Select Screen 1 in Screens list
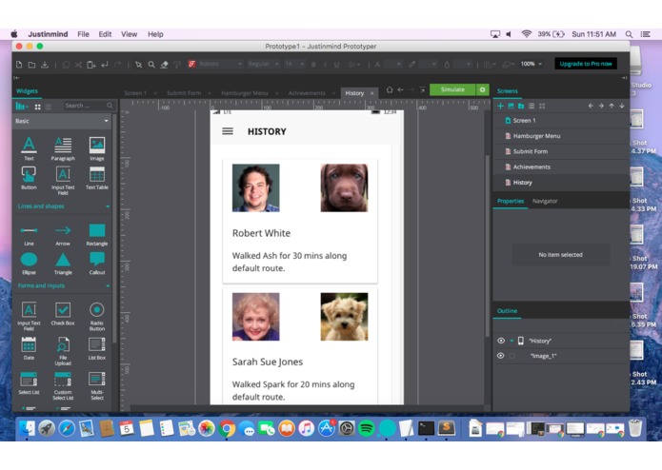 524,121
